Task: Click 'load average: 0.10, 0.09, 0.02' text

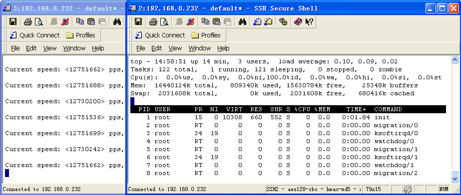Action: [338, 62]
